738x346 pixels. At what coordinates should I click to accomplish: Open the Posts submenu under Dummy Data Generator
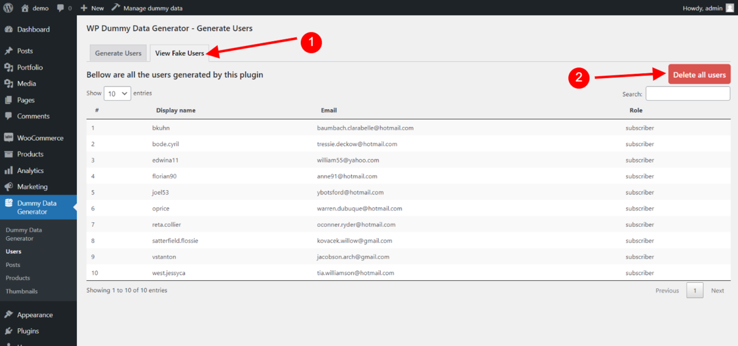pos(13,265)
